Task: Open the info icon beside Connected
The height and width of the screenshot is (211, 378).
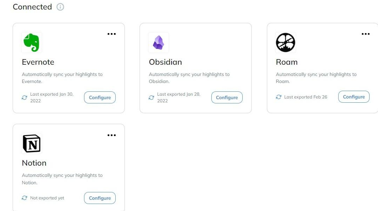Action: click(x=60, y=7)
